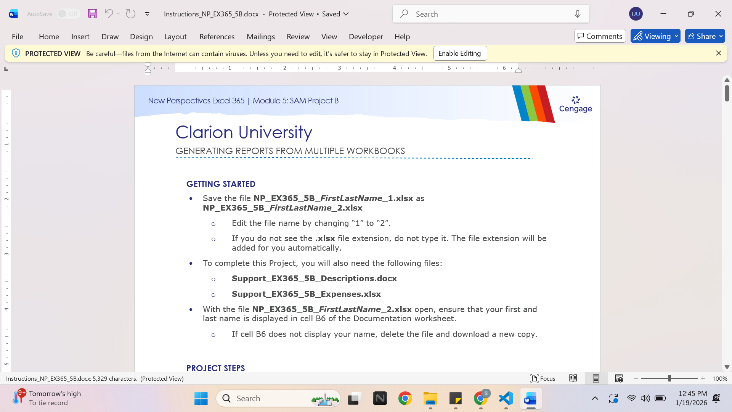Open the Comments pane button
The width and height of the screenshot is (732, 412).
(x=600, y=36)
